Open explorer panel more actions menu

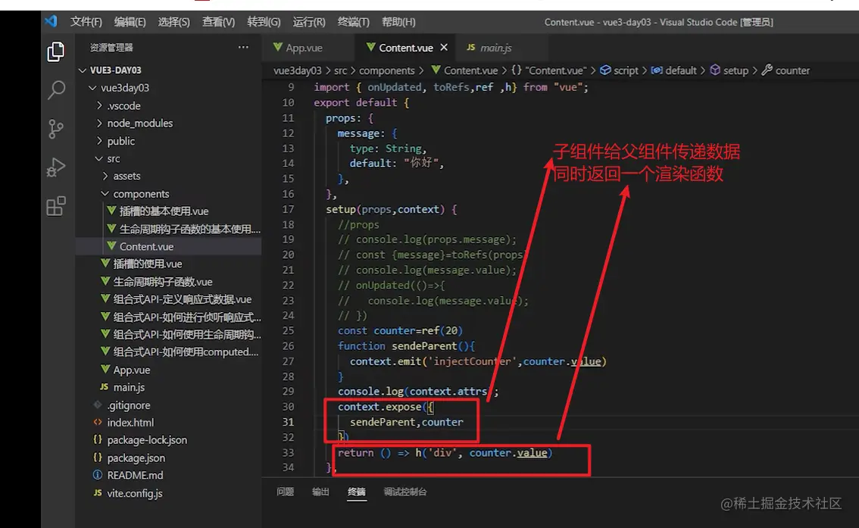click(243, 48)
